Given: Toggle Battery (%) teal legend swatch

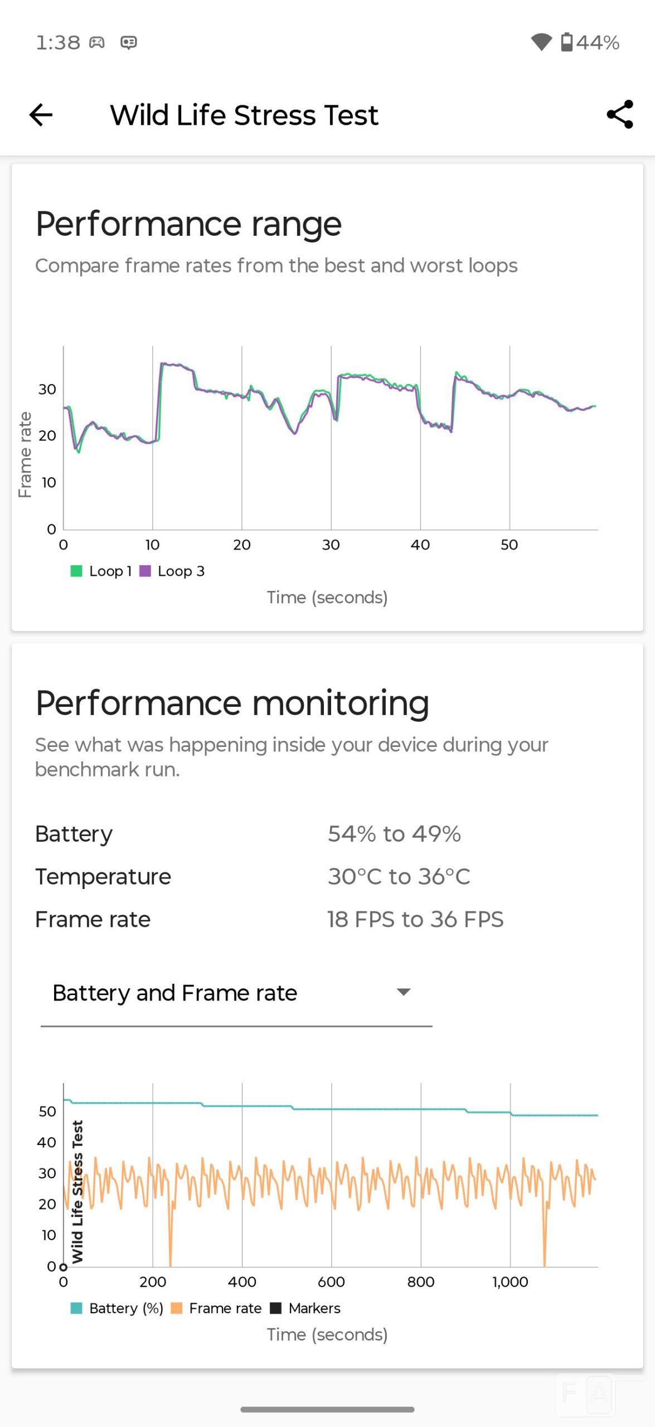Looking at the screenshot, I should pyautogui.click(x=76, y=1308).
